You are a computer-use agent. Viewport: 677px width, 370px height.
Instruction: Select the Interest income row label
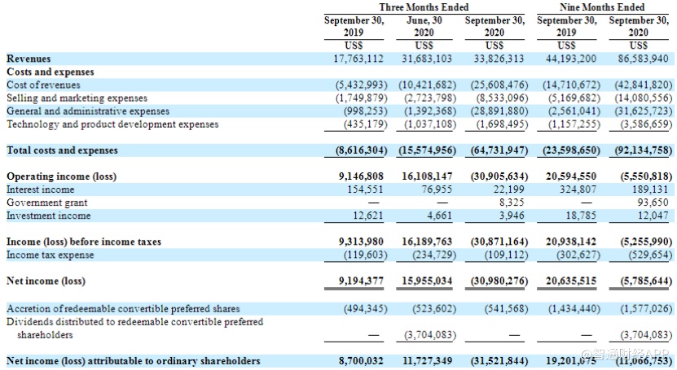(40, 189)
